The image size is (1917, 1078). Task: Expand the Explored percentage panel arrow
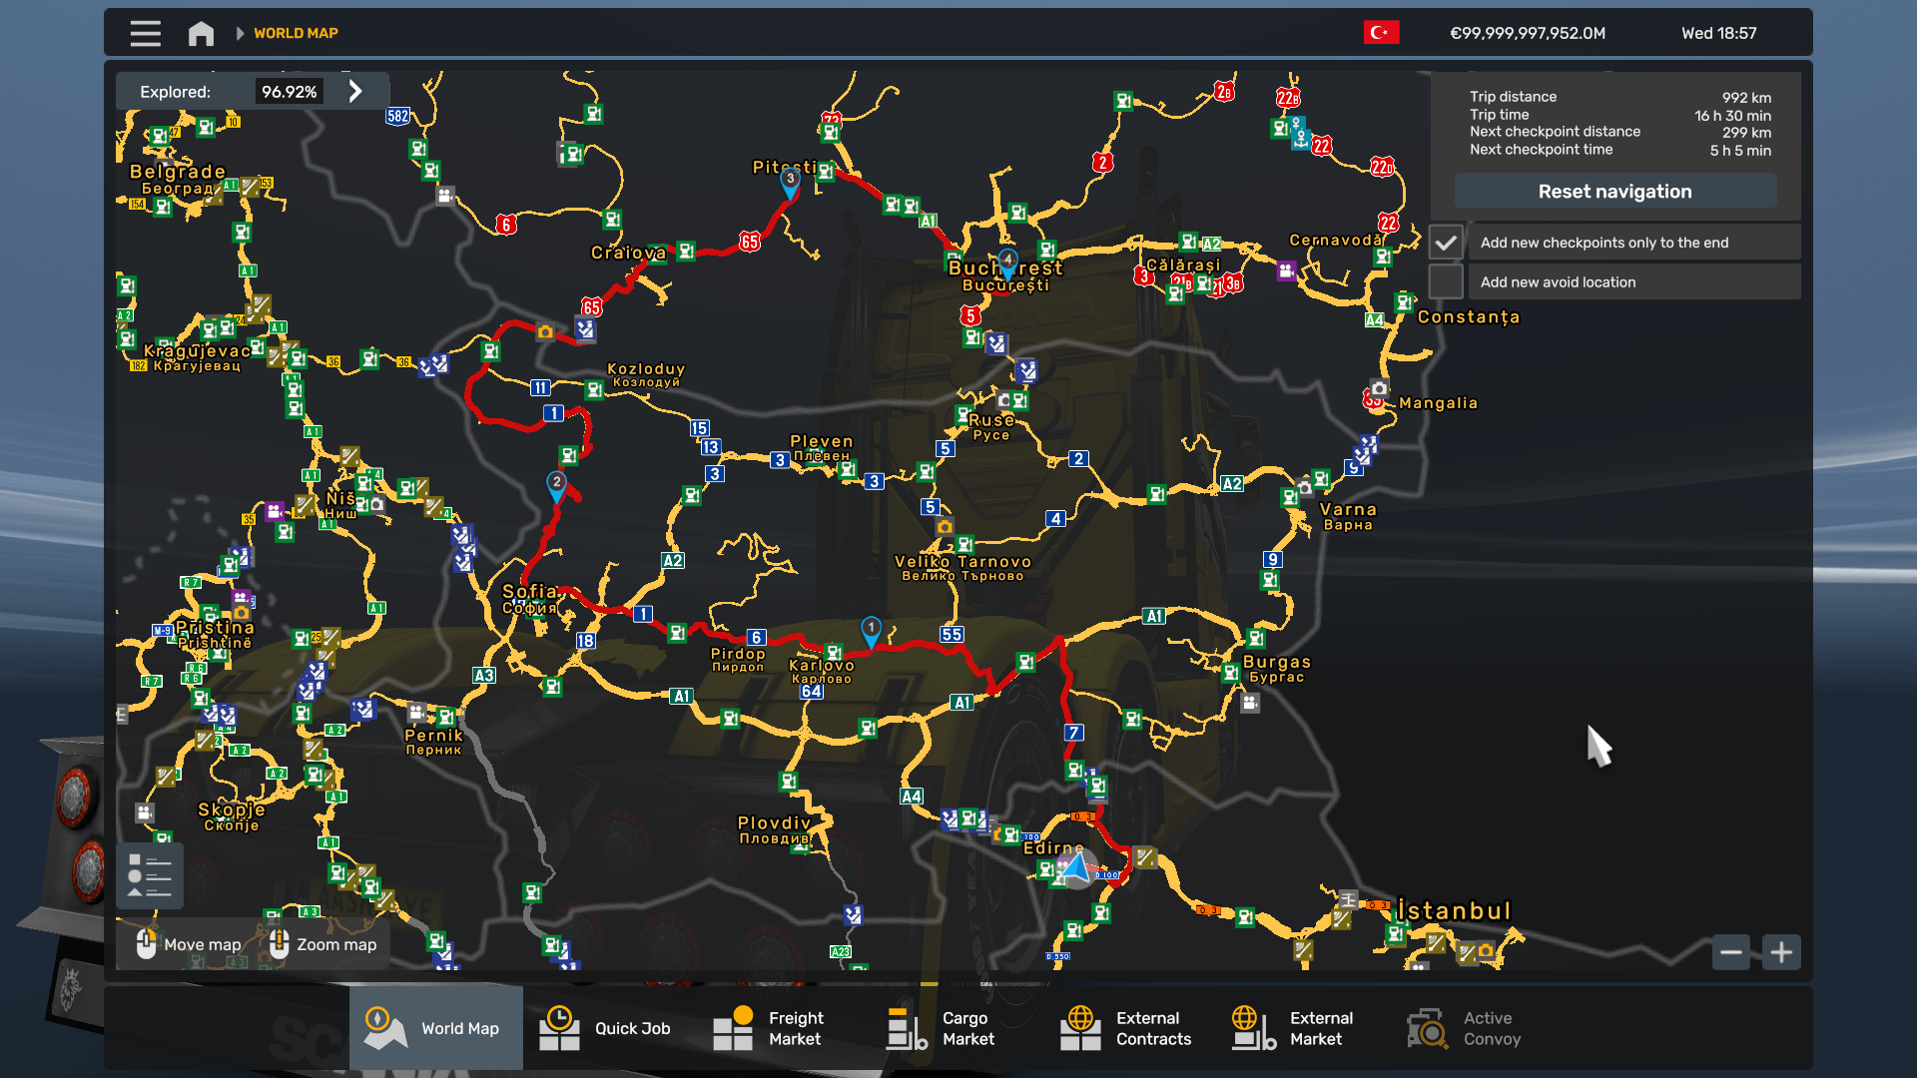355,92
